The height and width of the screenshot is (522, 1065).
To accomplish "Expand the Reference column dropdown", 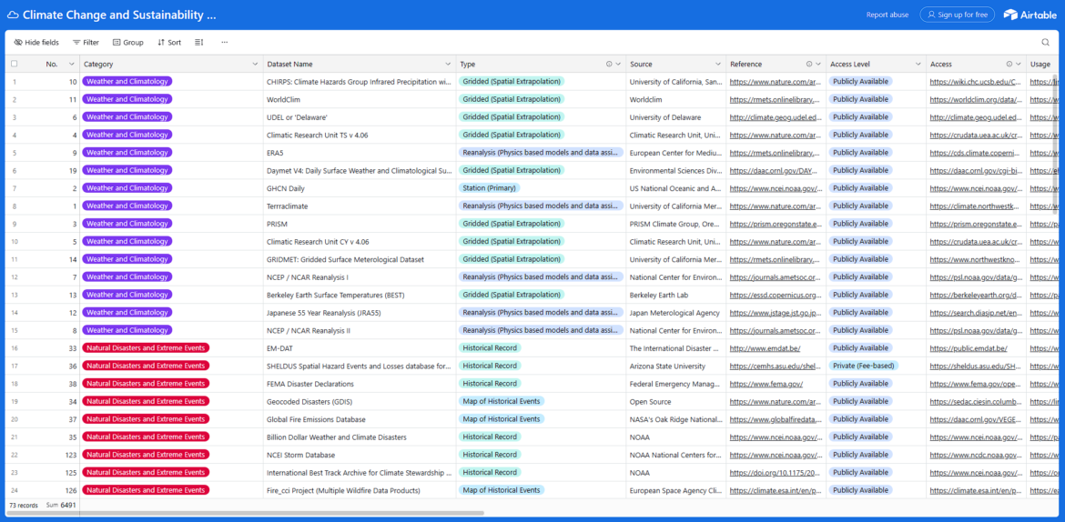I will tap(817, 64).
